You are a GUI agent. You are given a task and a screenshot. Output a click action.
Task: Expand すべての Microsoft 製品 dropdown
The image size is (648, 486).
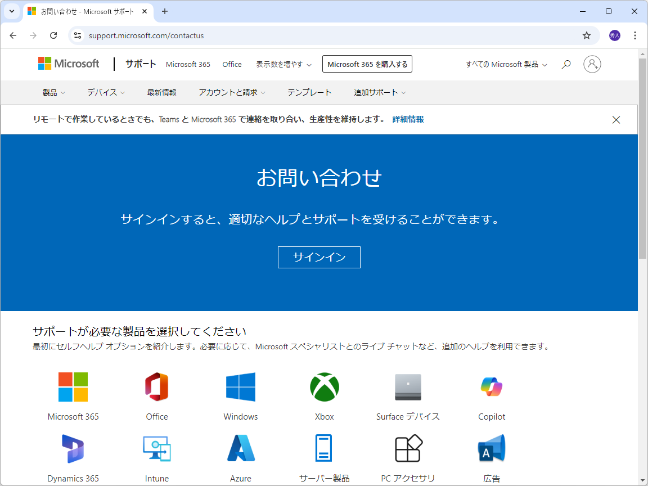[505, 64]
